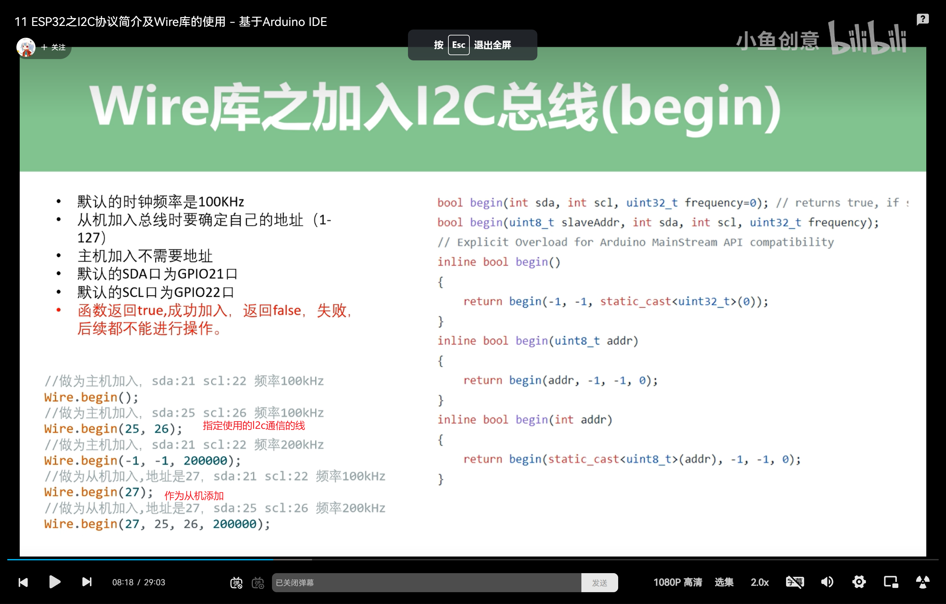Skip to the next video
This screenshot has height=604, width=946.
pyautogui.click(x=87, y=582)
